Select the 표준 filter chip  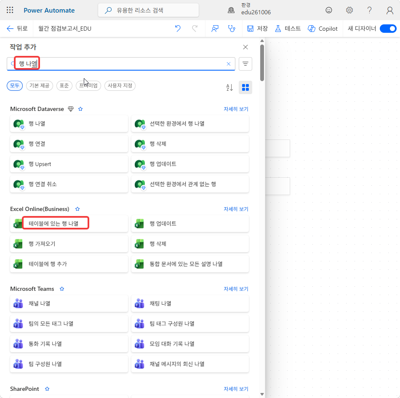point(64,86)
